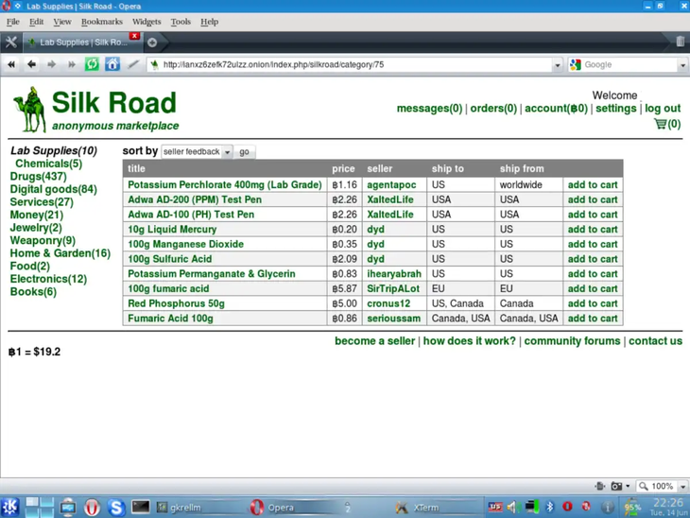Image resolution: width=690 pixels, height=518 pixels.
Task: Go back using the back arrow
Action: tap(31, 64)
